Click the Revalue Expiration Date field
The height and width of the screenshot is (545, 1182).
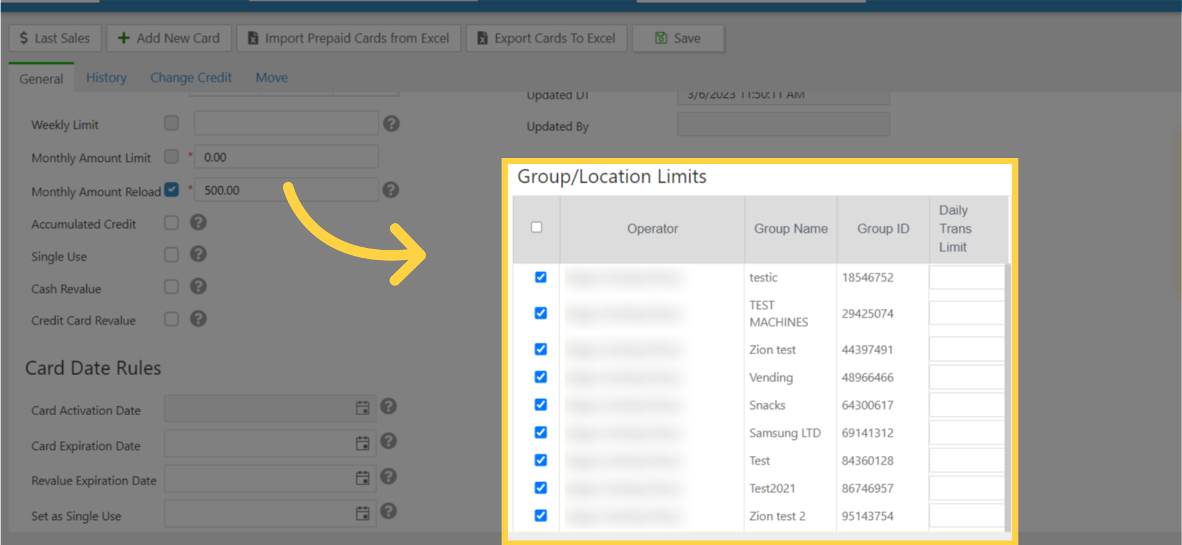click(270, 479)
